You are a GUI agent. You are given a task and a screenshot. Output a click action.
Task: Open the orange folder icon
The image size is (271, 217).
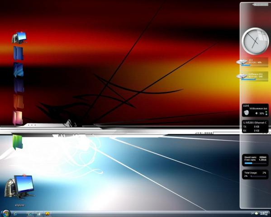[x=19, y=102]
